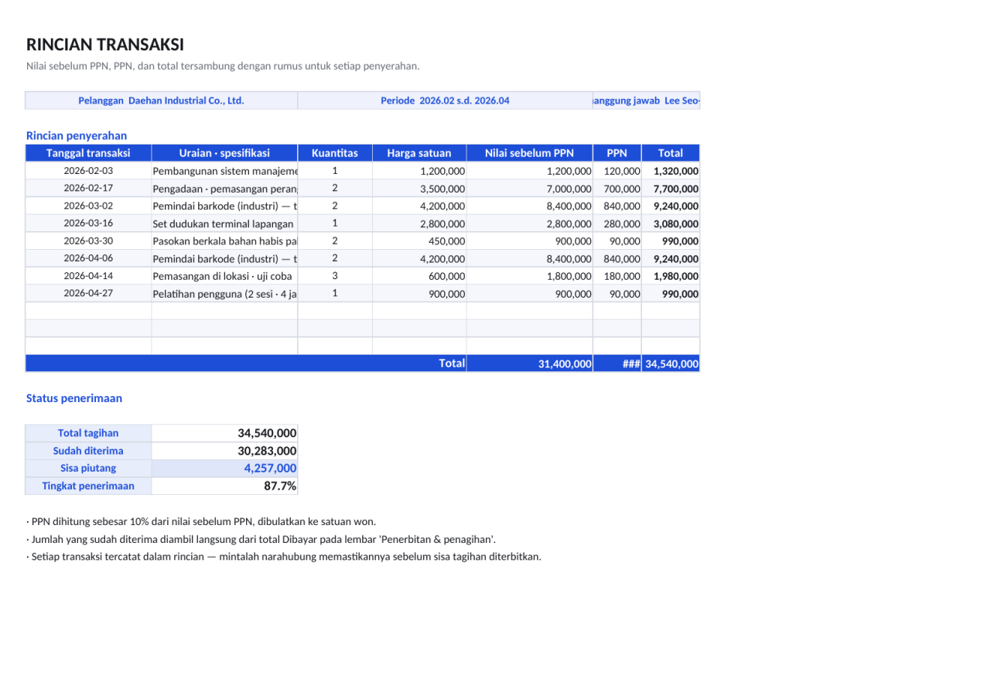
Task: Click the note mentioning 'Penerbitan & penagihan' sheet
Action: click(x=261, y=539)
